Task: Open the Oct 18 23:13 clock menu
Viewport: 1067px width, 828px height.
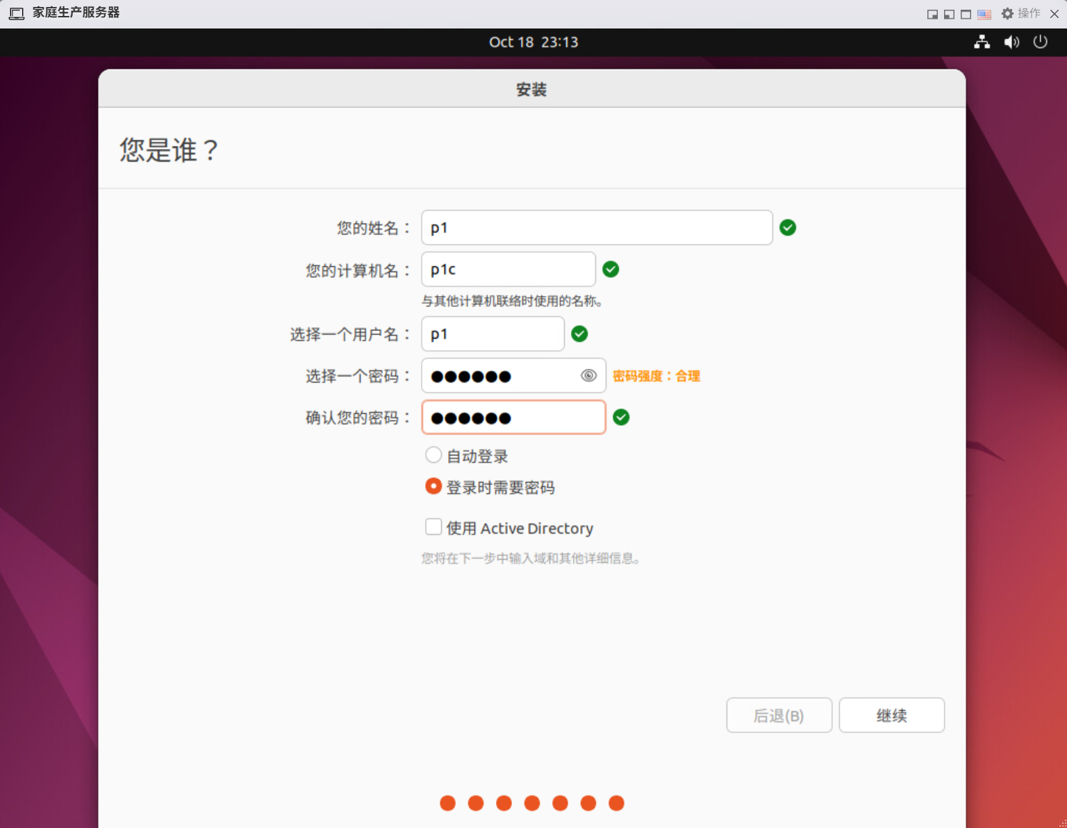Action: pyautogui.click(x=533, y=42)
